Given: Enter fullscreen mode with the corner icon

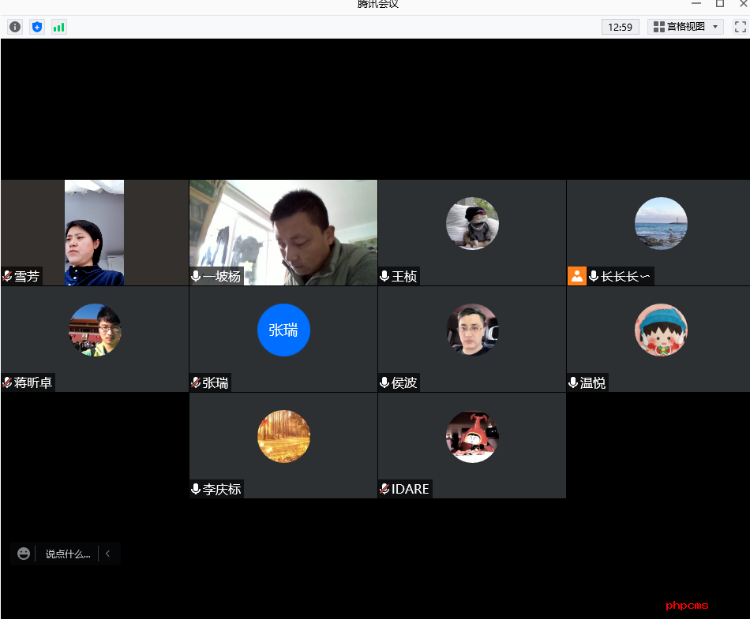Looking at the screenshot, I should tap(740, 27).
